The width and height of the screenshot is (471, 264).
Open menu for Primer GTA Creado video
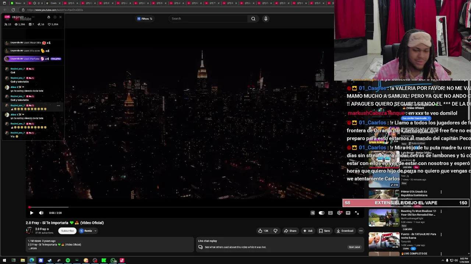[x=441, y=192]
